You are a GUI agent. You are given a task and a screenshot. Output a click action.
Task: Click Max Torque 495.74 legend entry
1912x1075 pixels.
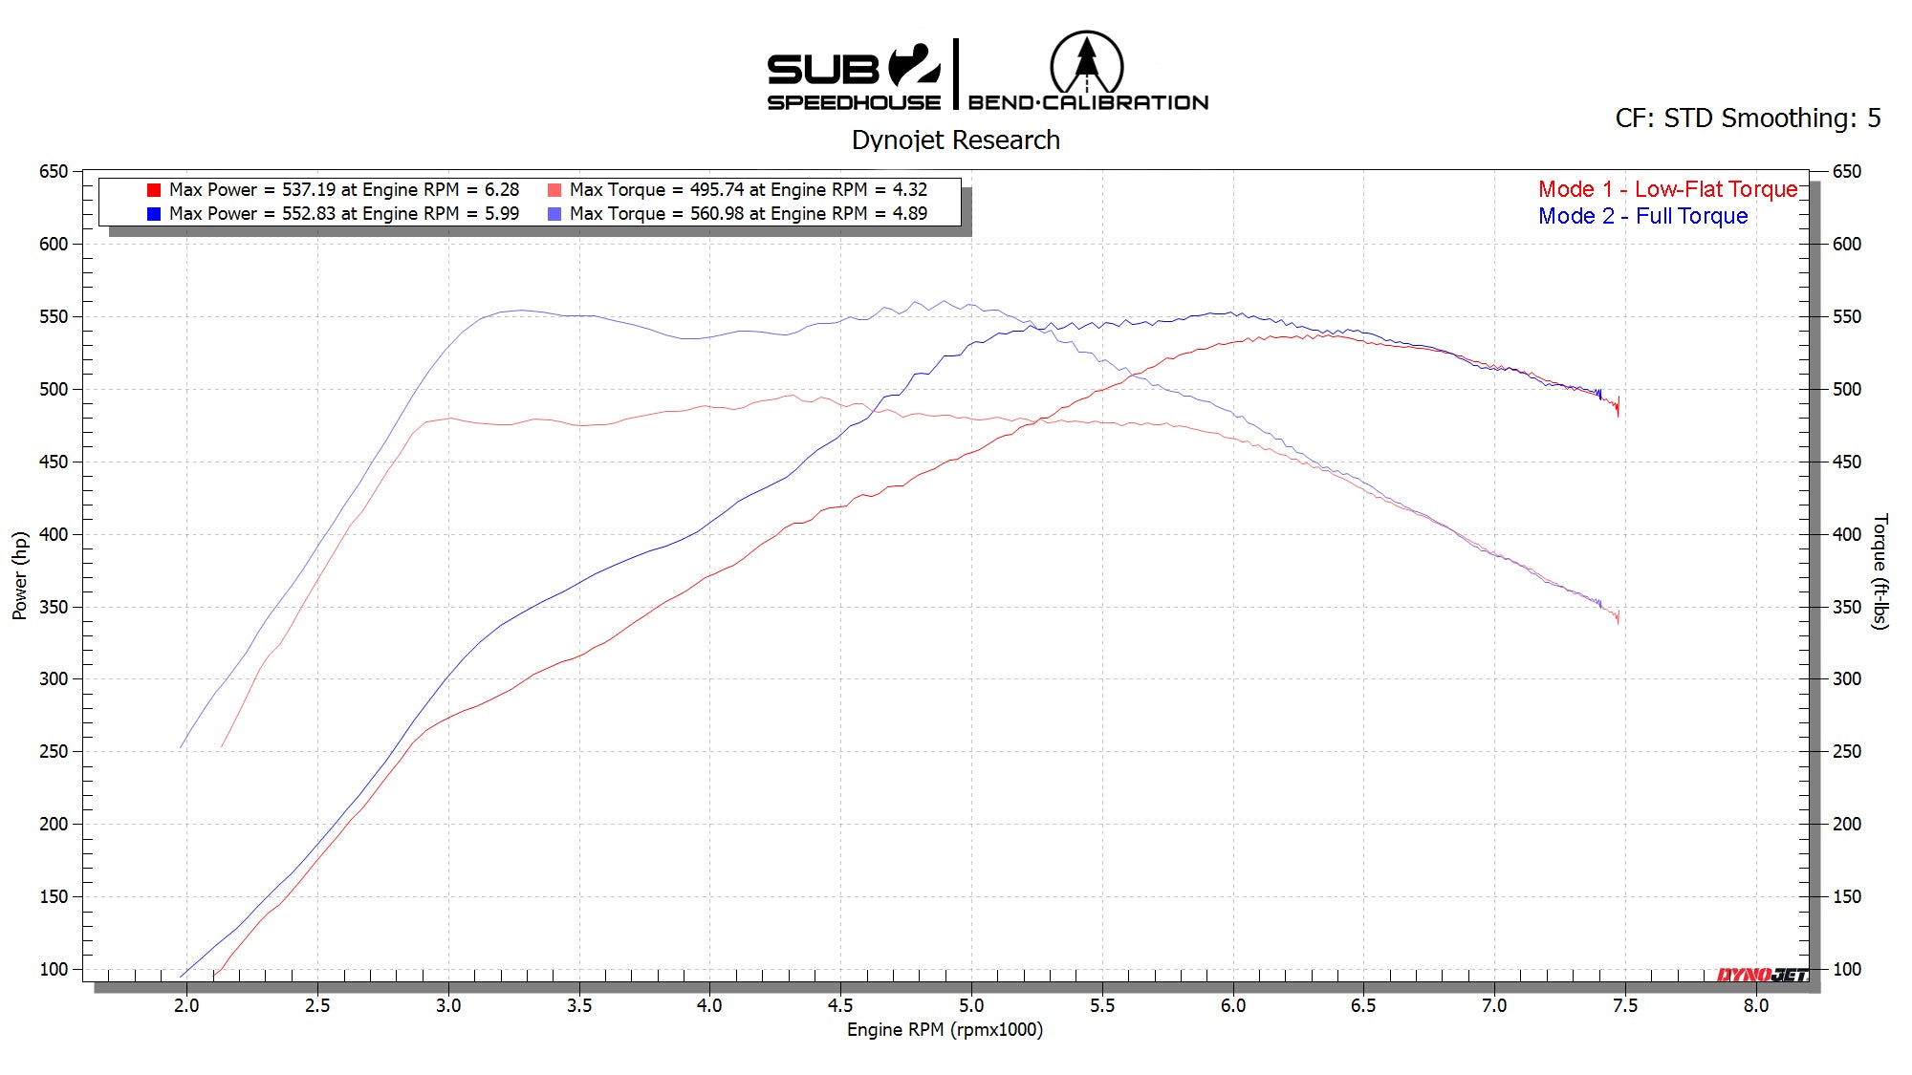748,190
